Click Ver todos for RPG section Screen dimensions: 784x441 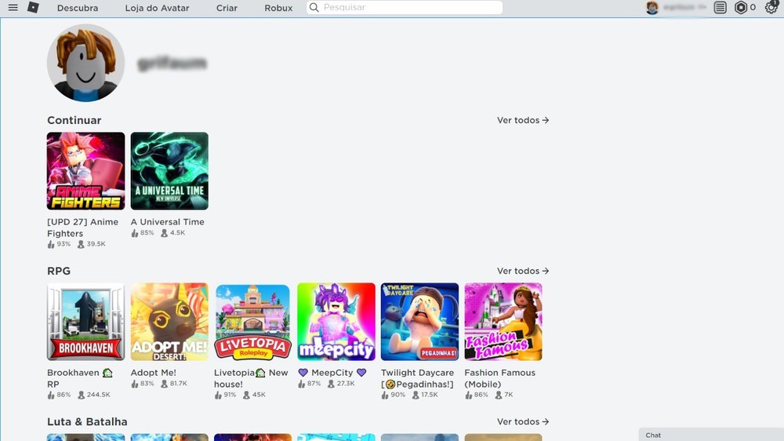(x=523, y=271)
